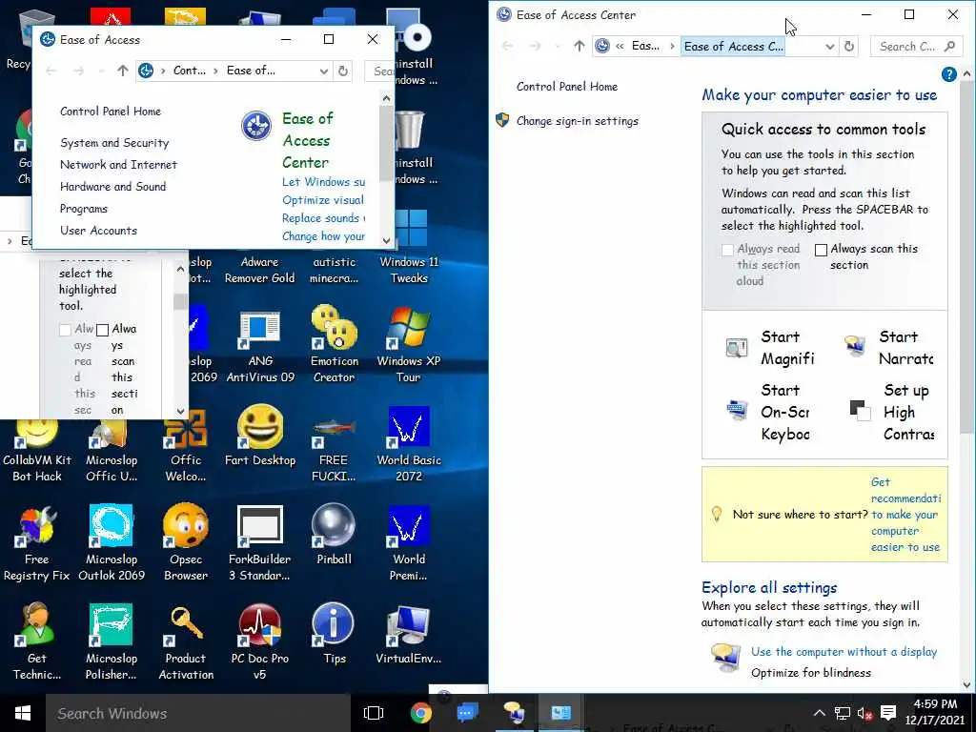Open Use the computer without a display
Viewport: 976px width, 732px height.
pos(844,651)
